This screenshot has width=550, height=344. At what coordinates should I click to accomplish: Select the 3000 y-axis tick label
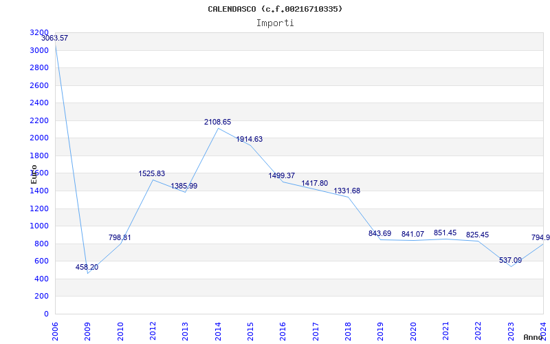coord(39,50)
